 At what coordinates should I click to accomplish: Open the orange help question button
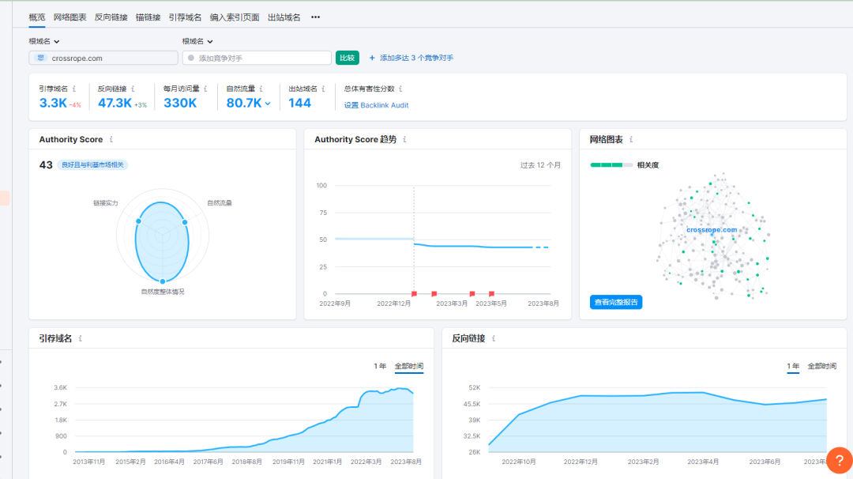tap(840, 461)
